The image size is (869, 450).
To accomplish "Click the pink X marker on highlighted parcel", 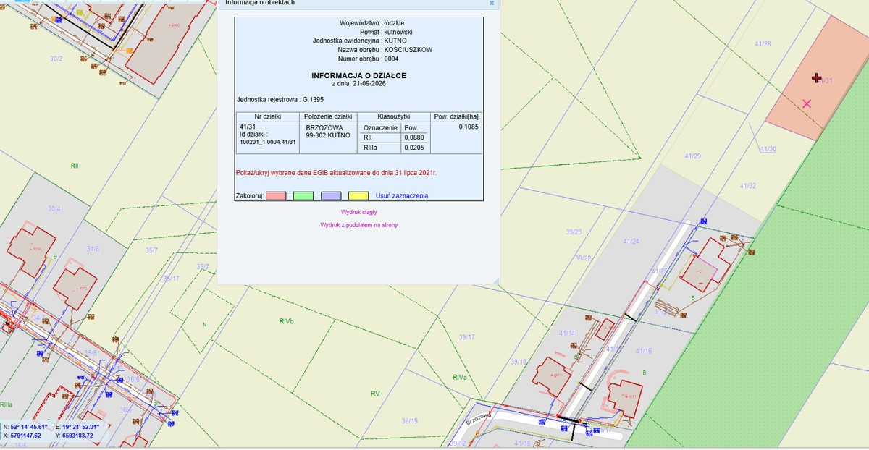I will tap(807, 103).
